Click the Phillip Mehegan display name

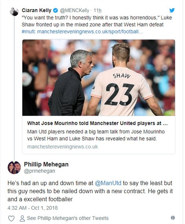[x=46, y=164]
